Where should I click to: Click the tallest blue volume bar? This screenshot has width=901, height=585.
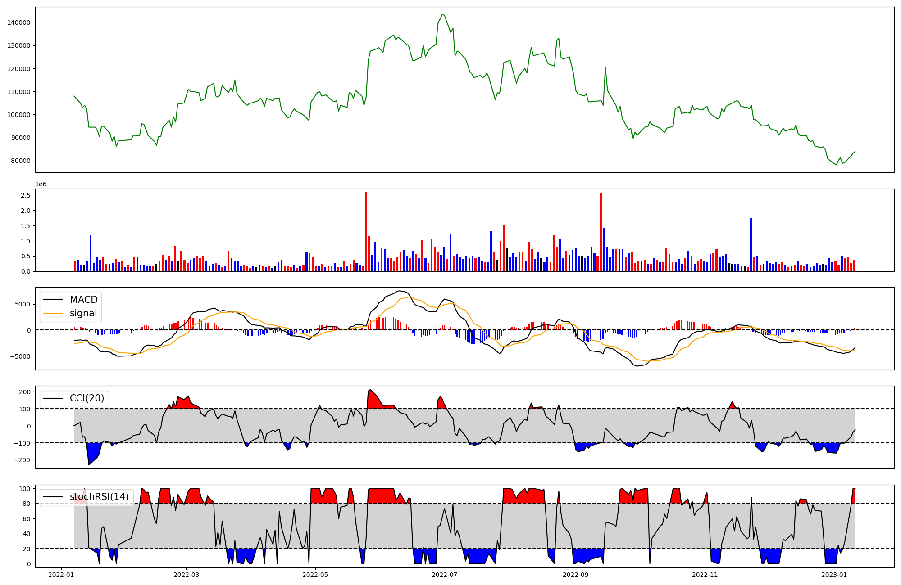pyautogui.click(x=751, y=244)
